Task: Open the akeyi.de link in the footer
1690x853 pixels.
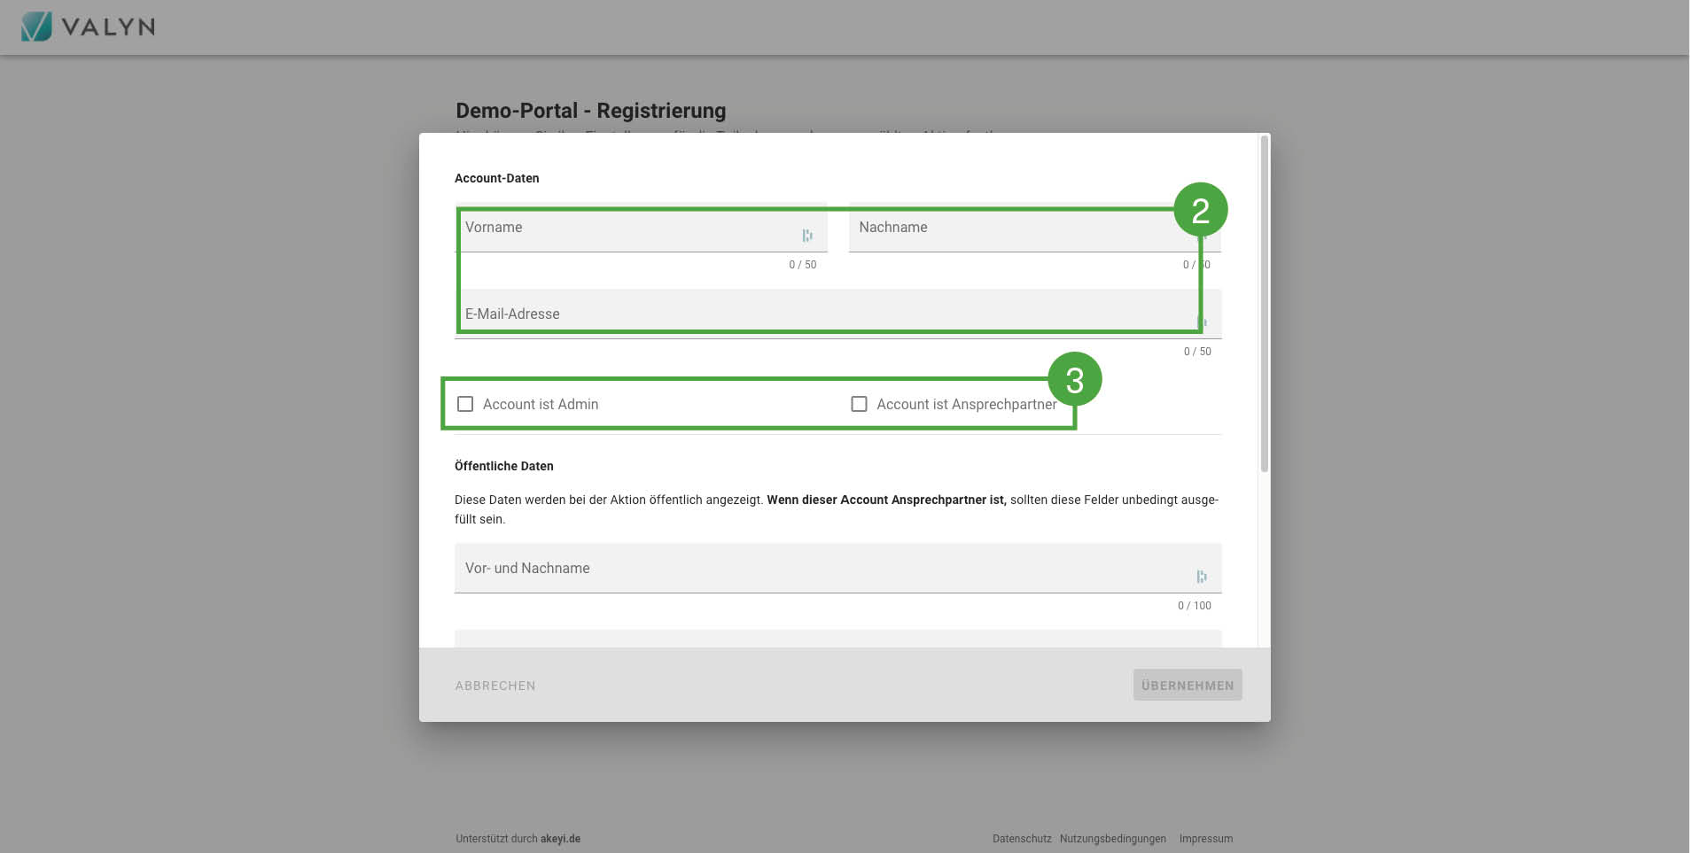Action: pyautogui.click(x=560, y=839)
